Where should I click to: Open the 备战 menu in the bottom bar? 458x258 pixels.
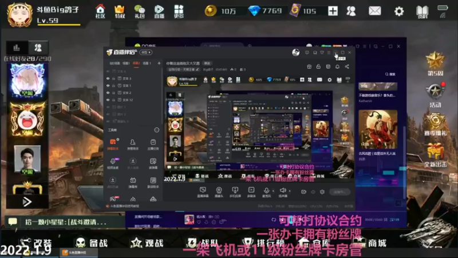(x=92, y=243)
